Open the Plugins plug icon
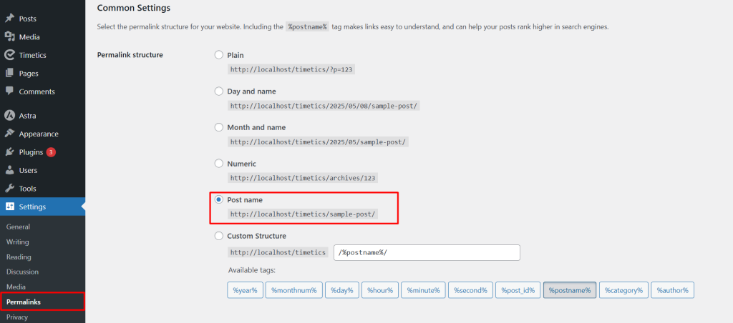Viewport: 733px width, 323px height. coord(9,152)
